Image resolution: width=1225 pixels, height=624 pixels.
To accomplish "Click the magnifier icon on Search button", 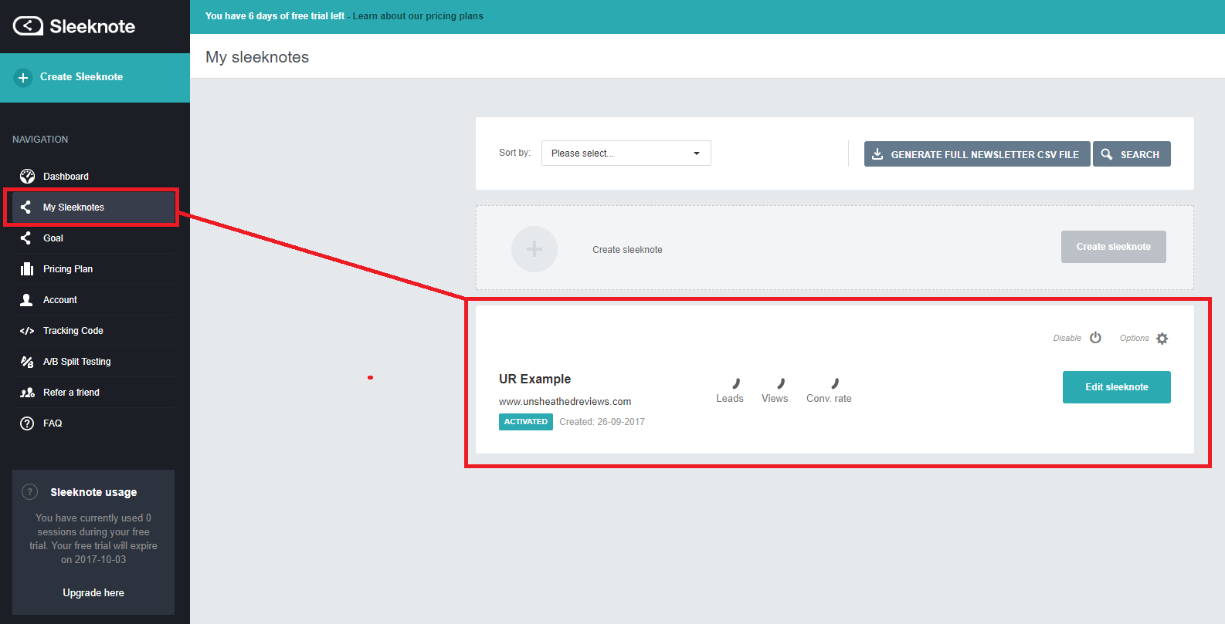I will 1107,154.
